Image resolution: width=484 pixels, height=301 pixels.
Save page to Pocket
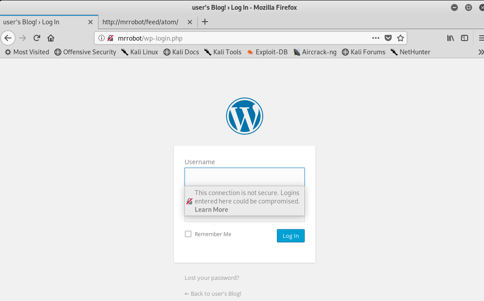[388, 38]
